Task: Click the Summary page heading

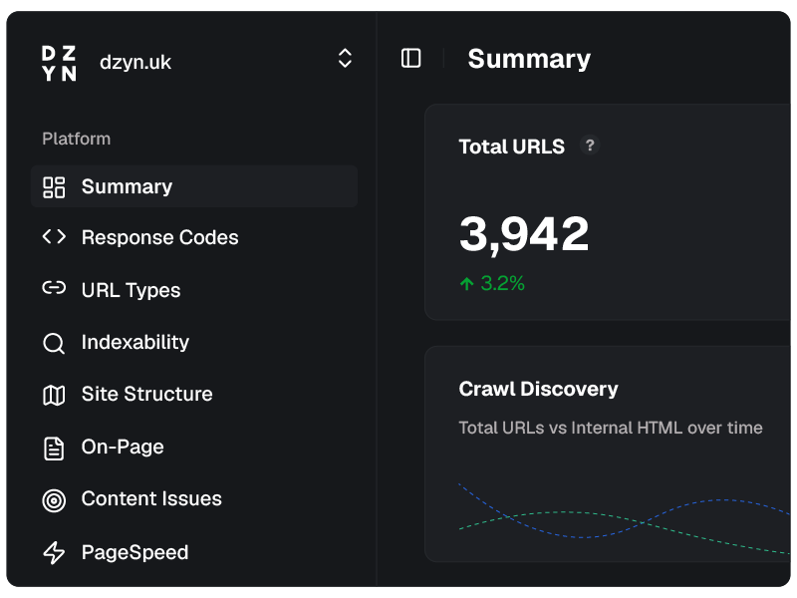Action: pos(529,60)
